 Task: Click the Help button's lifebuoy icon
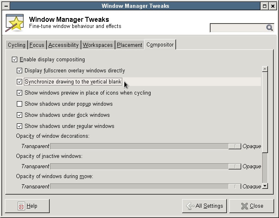tap(21, 206)
